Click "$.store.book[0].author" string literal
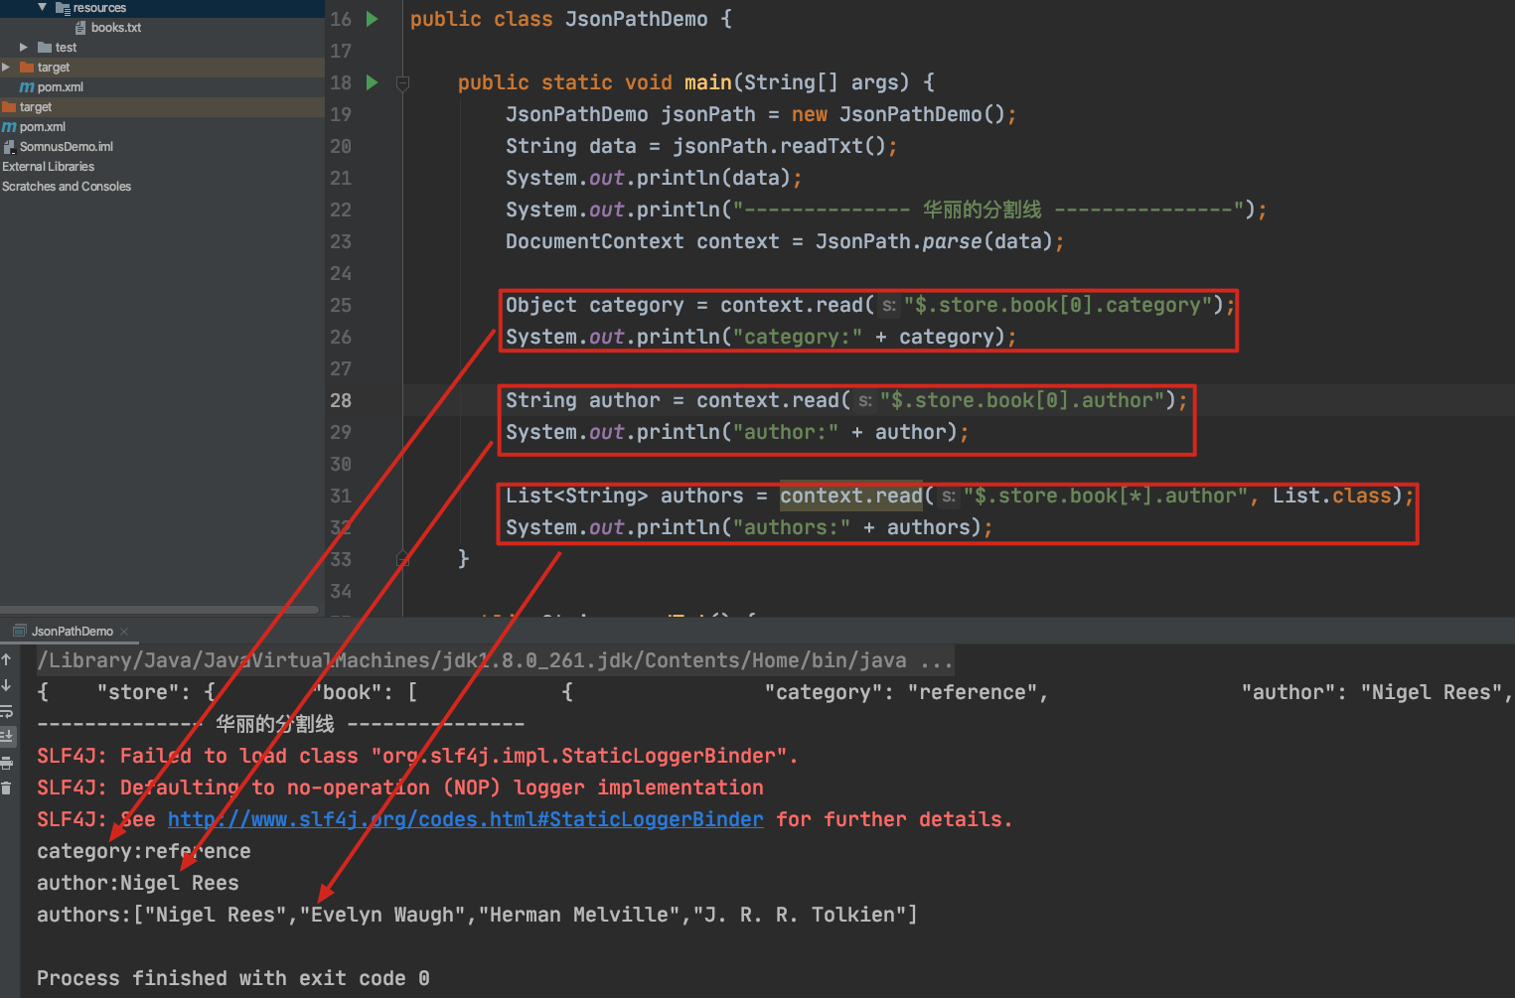The width and height of the screenshot is (1515, 998). tap(1021, 400)
